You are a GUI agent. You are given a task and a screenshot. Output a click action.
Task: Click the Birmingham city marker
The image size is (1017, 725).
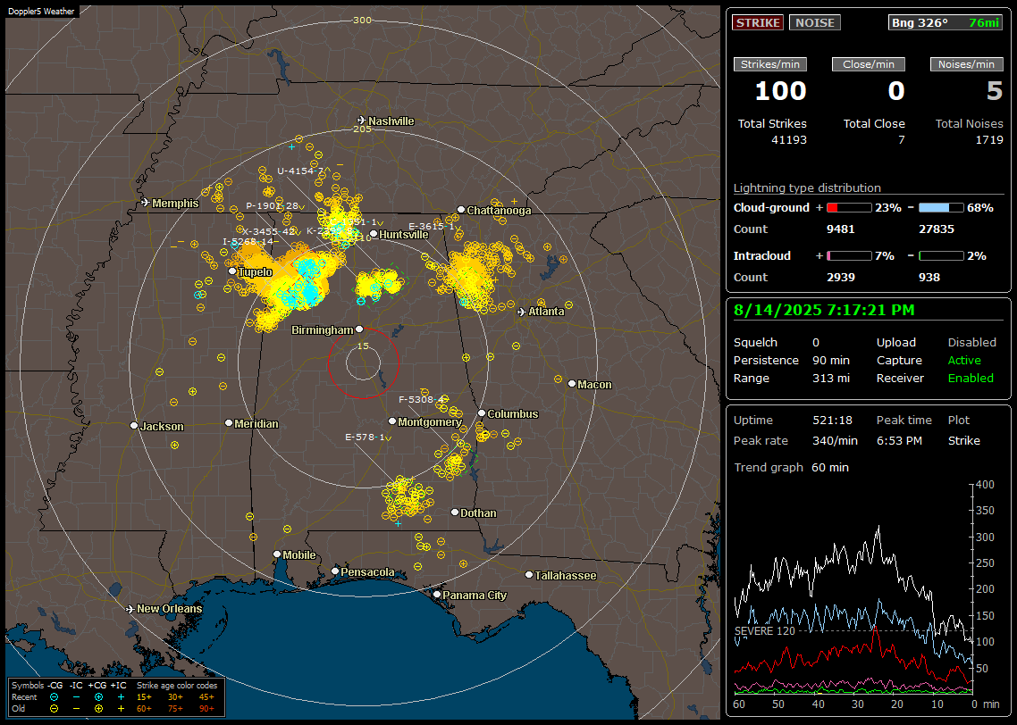click(359, 329)
